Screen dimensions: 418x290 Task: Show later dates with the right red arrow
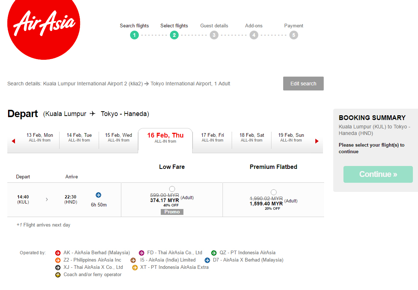(317, 141)
